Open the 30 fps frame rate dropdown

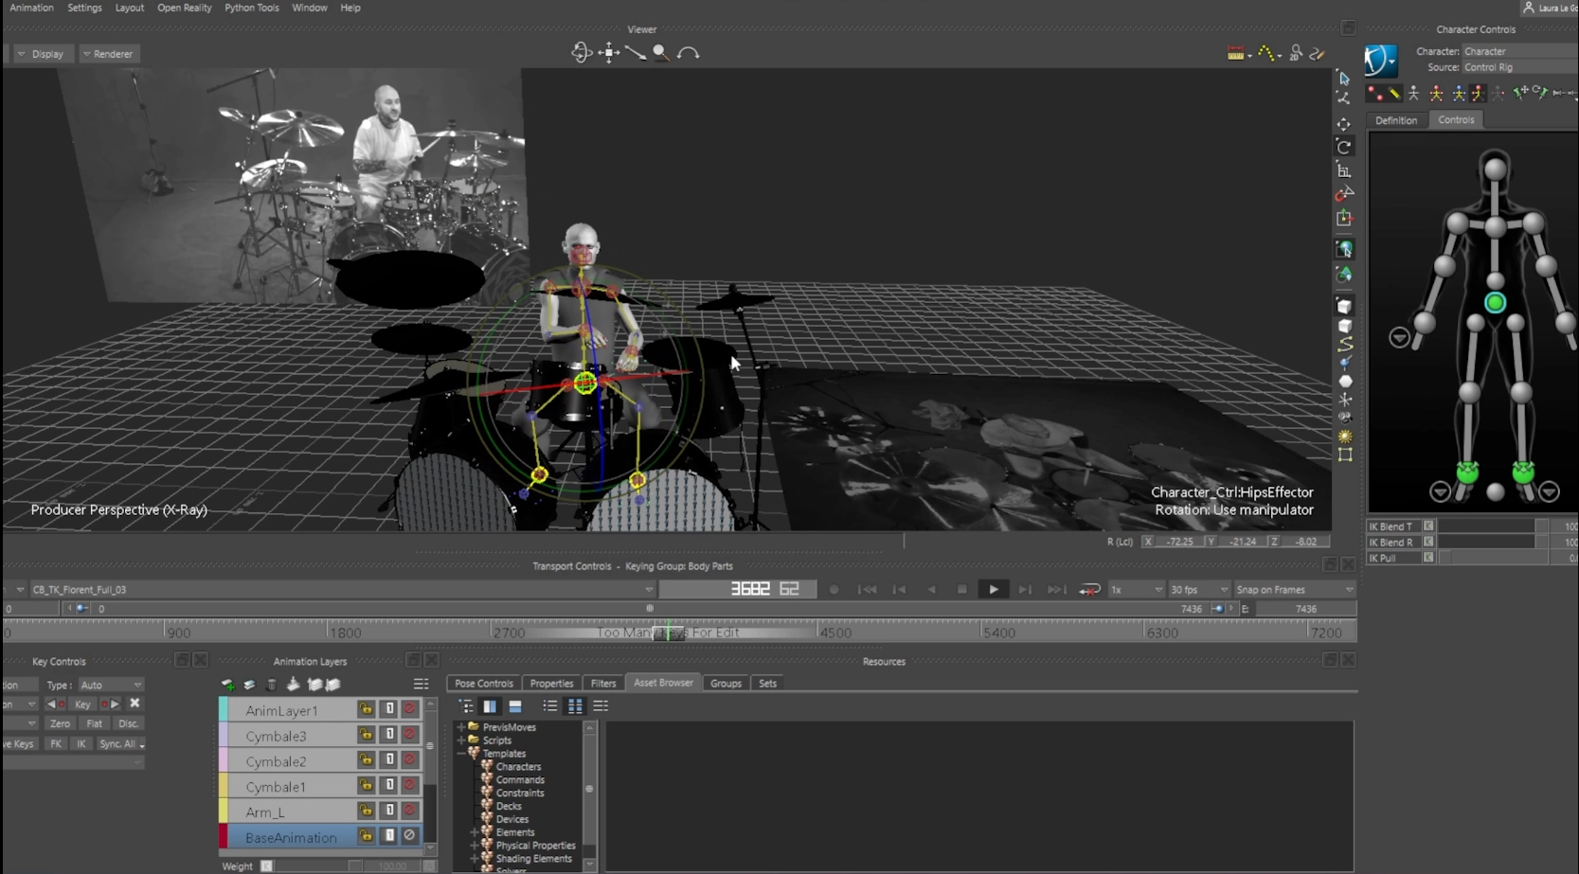[x=1198, y=590]
